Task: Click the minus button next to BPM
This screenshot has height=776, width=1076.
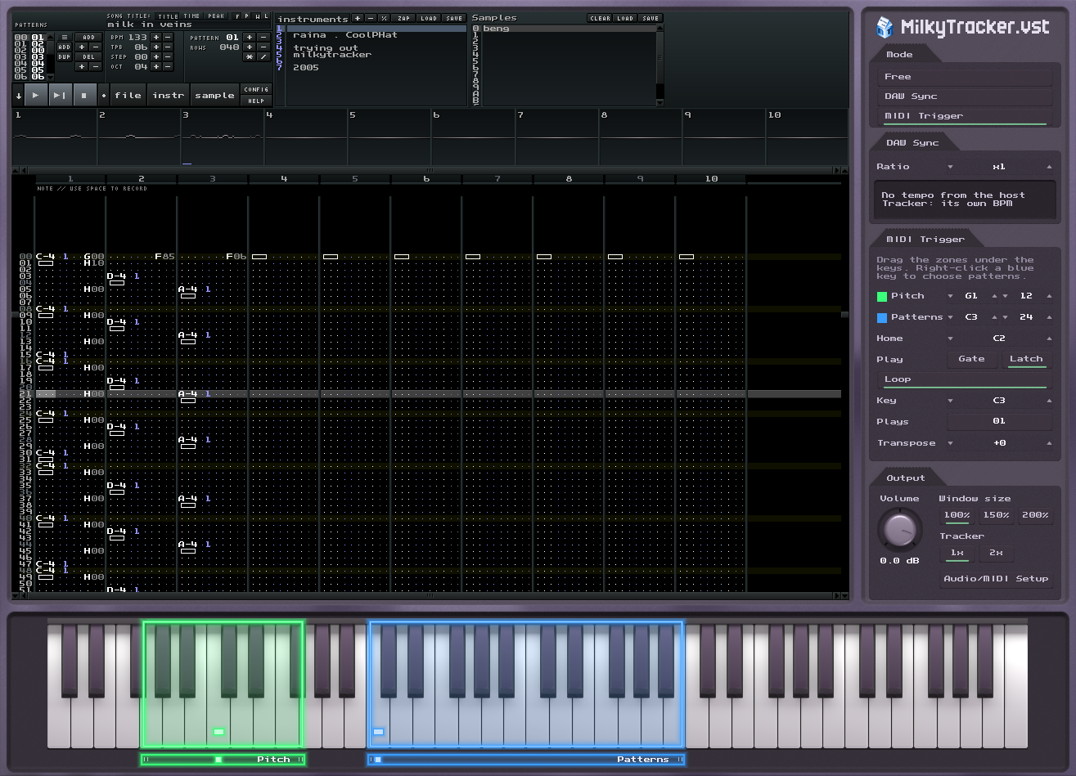Action: click(168, 37)
